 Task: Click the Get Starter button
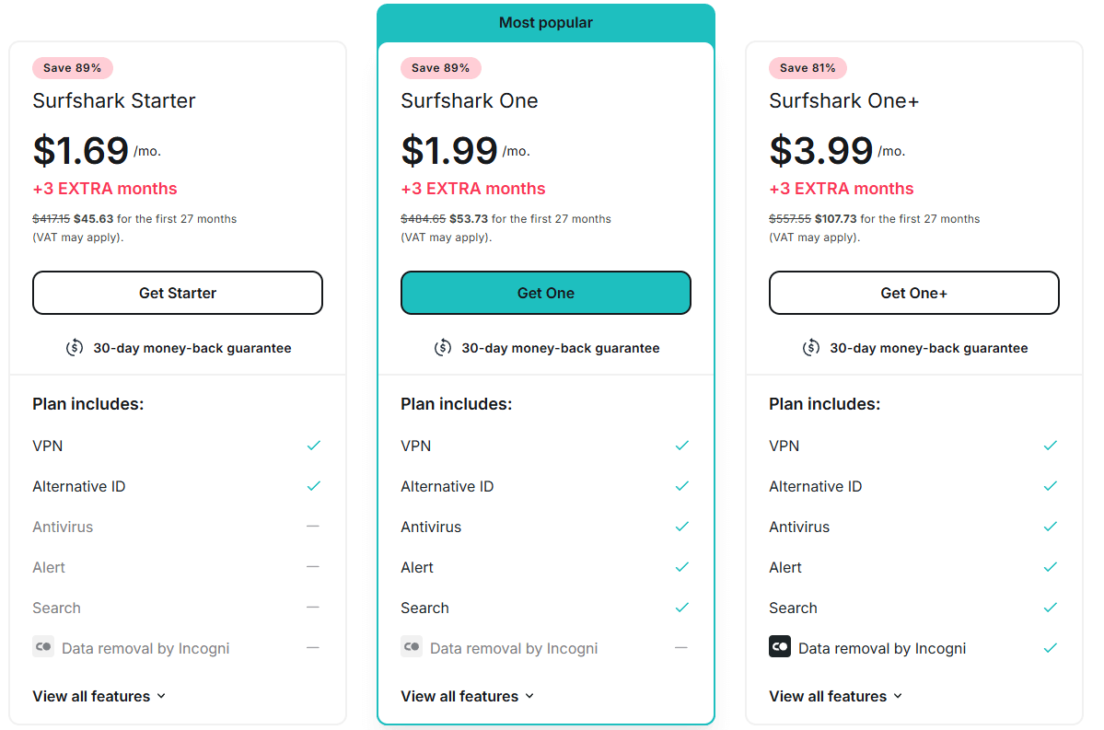point(178,293)
